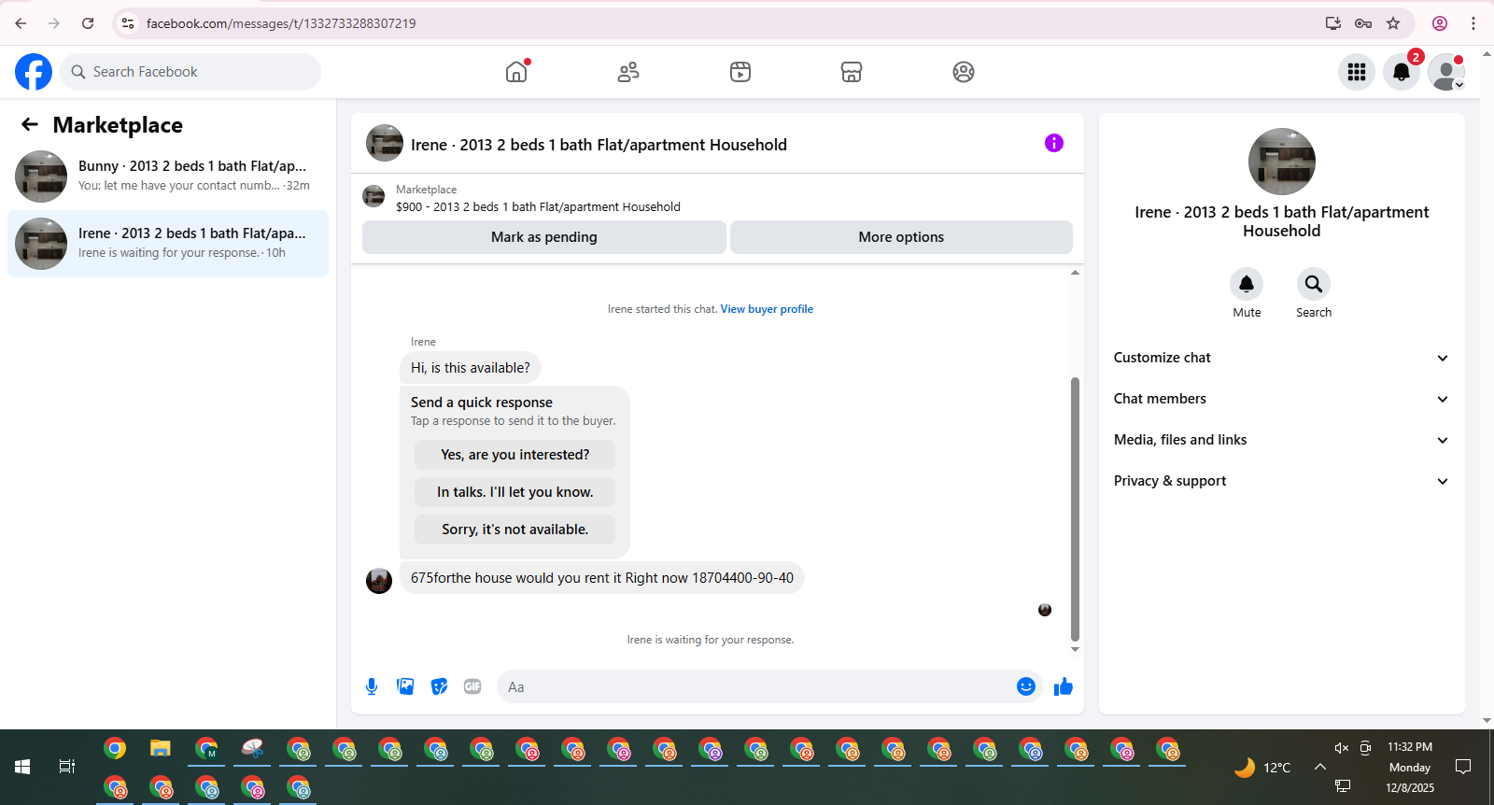The image size is (1494, 805).
Task: Open the Home feed icon
Action: coord(516,72)
